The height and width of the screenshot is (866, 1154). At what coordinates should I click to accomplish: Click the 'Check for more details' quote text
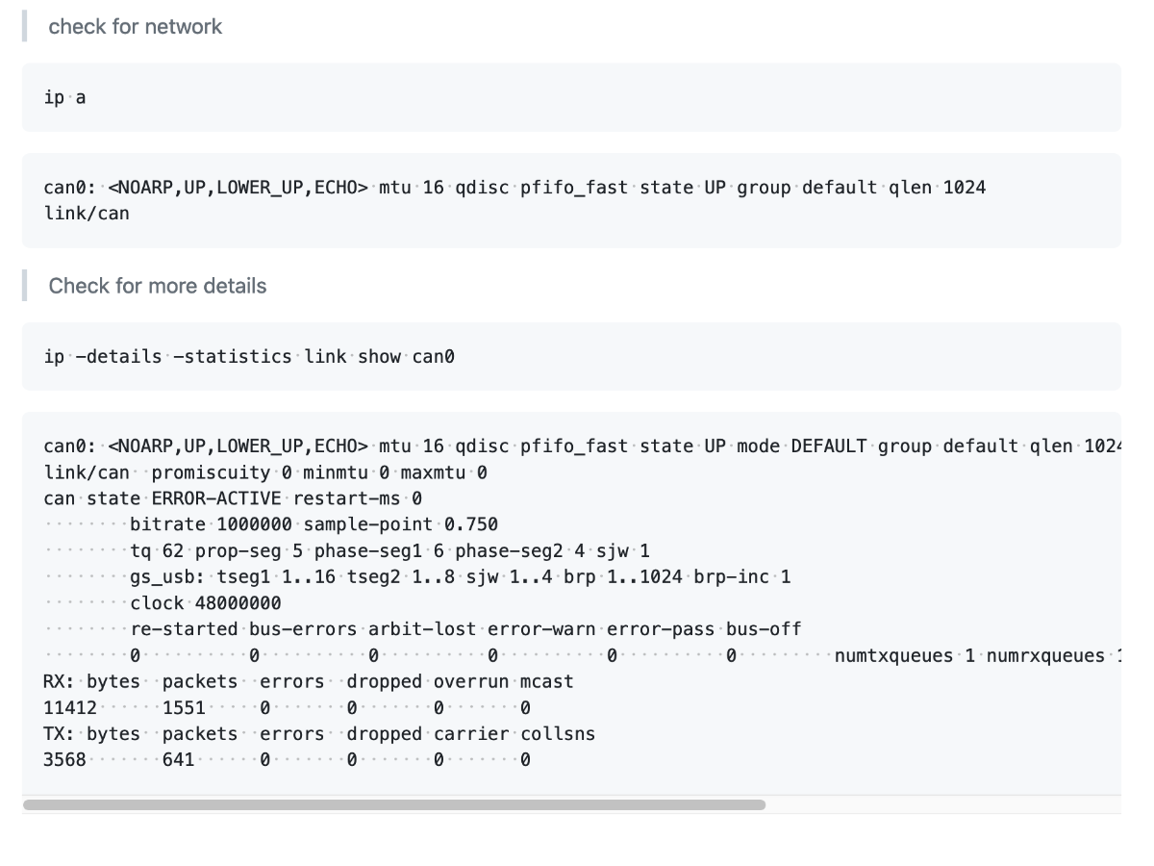tap(158, 286)
